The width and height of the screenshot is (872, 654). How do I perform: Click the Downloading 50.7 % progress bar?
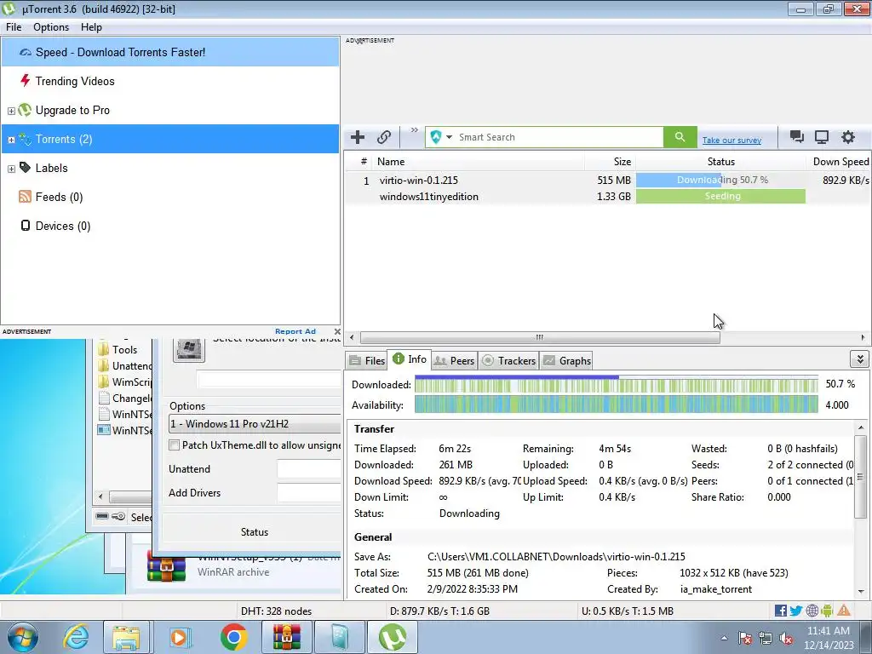point(720,181)
